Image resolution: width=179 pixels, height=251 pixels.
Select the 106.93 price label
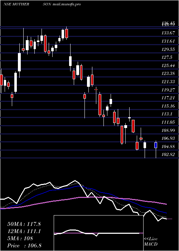pos(168,138)
